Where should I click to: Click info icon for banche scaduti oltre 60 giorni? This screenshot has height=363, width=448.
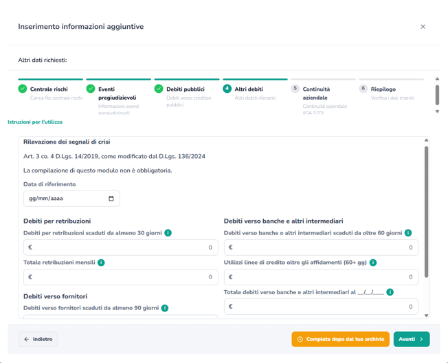coord(408,233)
